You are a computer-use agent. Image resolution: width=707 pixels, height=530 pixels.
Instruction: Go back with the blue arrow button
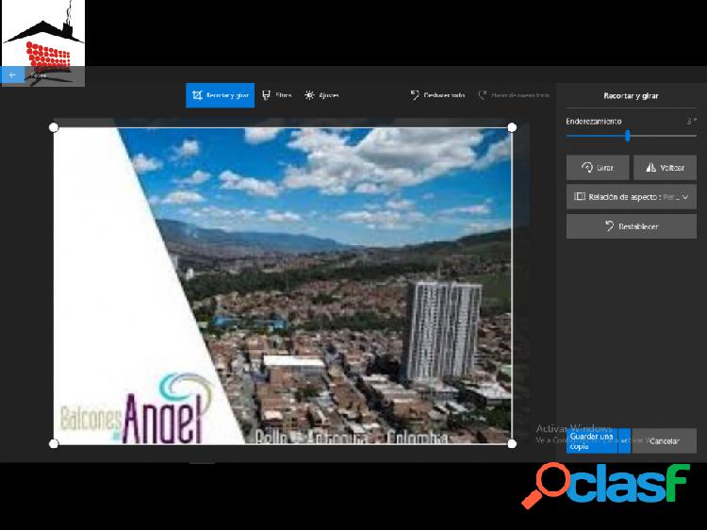[x=12, y=75]
